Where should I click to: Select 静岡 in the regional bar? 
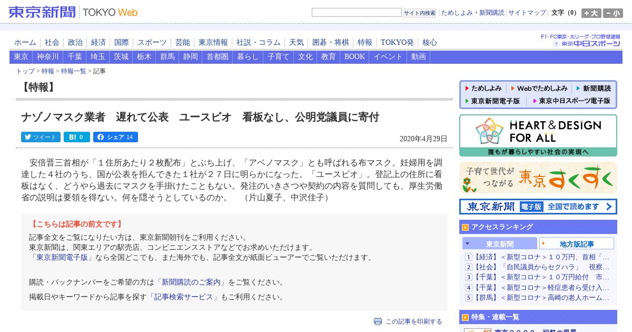coord(191,57)
